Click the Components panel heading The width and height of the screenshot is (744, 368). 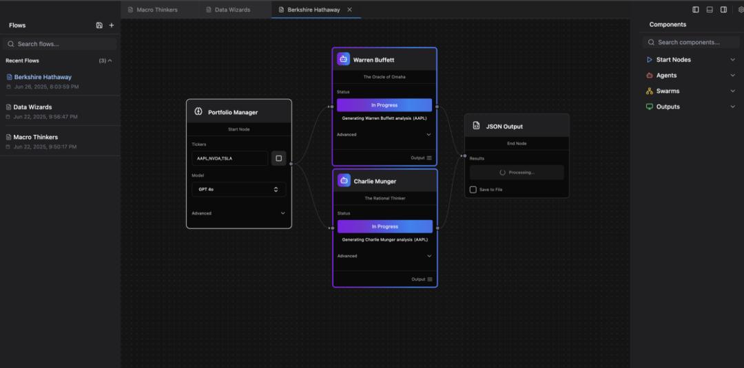668,25
